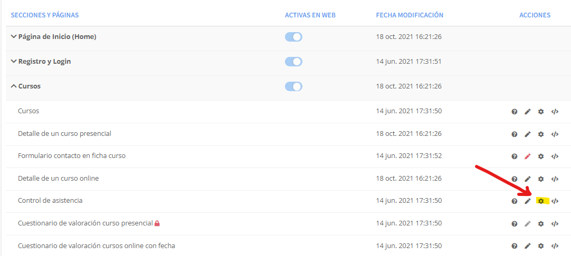Open settings gear for Cuestionario de valoración curso presencial
571x256 pixels.
(x=541, y=224)
